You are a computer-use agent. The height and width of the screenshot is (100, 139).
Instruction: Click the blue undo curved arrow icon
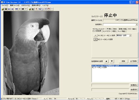click(x=43, y=9)
